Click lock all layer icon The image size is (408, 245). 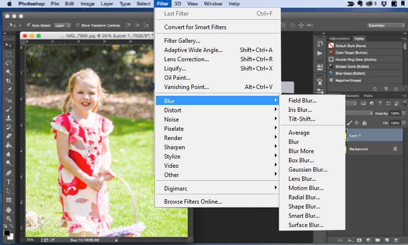pyautogui.click(x=365, y=122)
